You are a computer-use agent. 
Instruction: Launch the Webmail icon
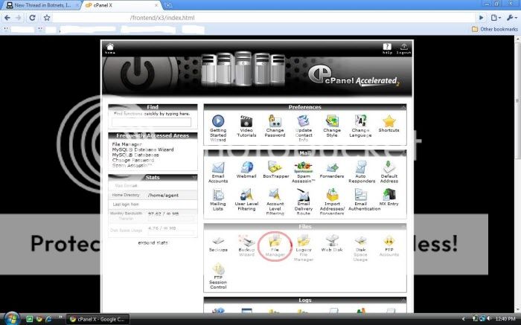(246, 169)
